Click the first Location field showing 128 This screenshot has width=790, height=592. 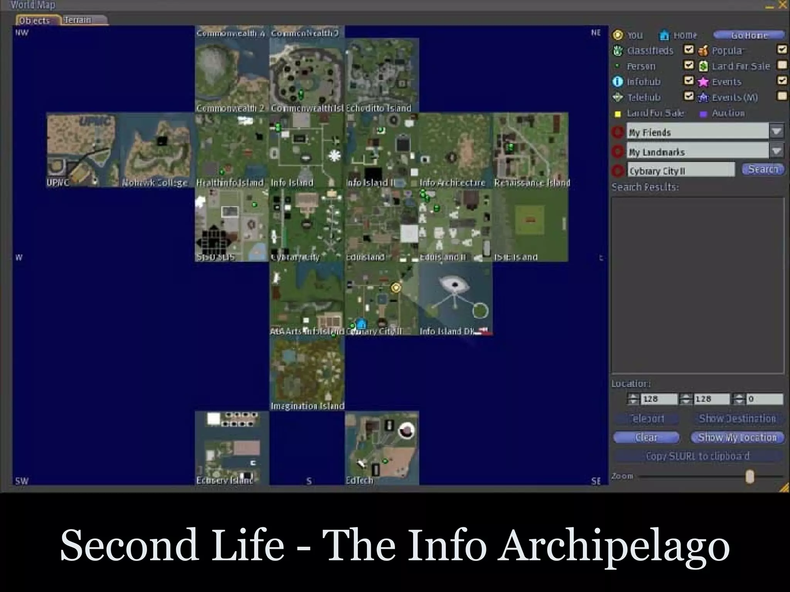[659, 399]
